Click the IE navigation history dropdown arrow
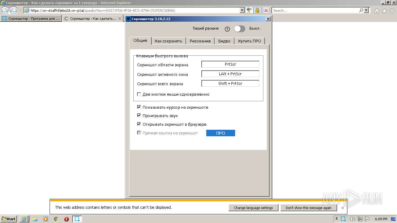397x223 pixels. click(20, 11)
